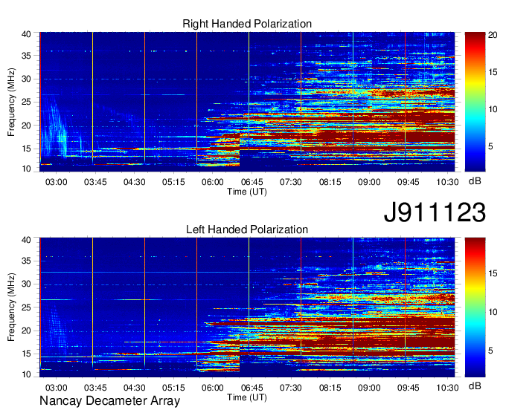The height and width of the screenshot is (410, 506).
Task: Click the '05:15' time tick of Right Handed plot
Action: click(173, 182)
